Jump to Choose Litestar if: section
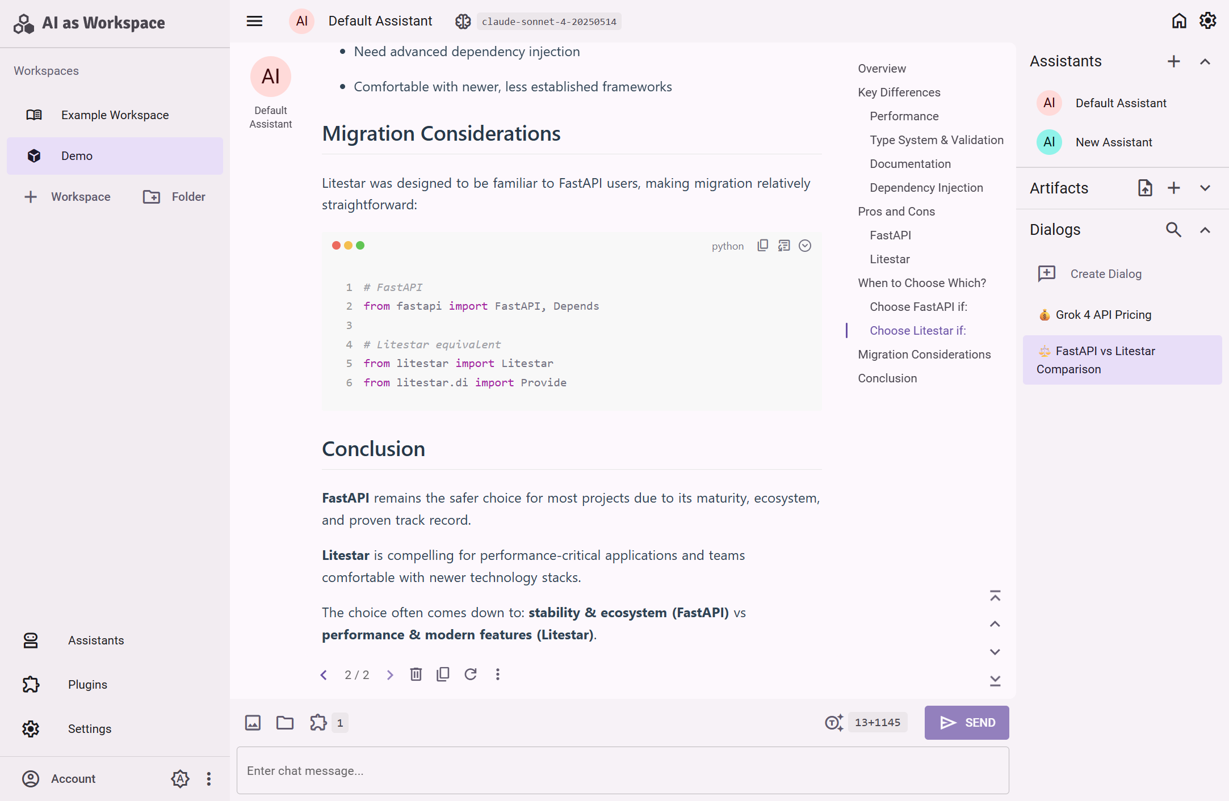Image resolution: width=1229 pixels, height=801 pixels. click(917, 331)
